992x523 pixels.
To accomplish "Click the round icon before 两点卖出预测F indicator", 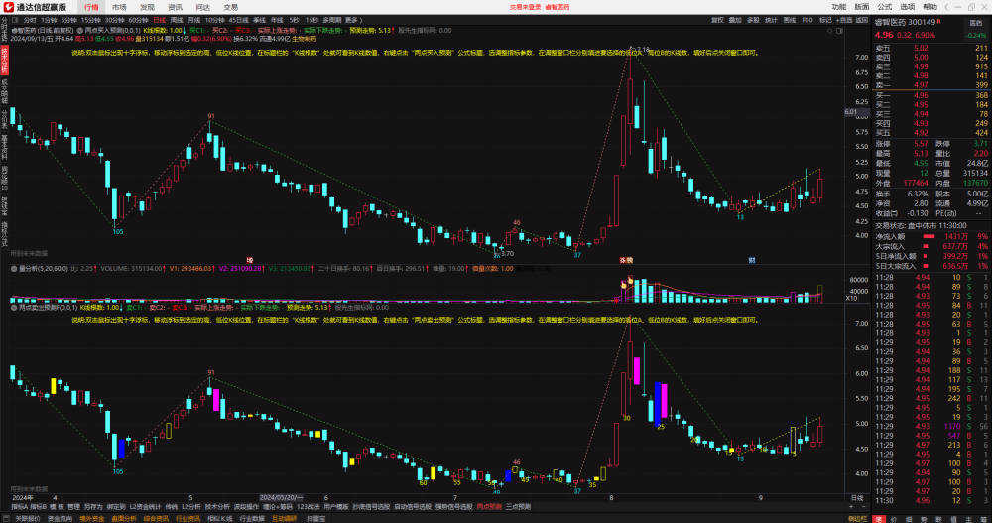I will click(14, 307).
